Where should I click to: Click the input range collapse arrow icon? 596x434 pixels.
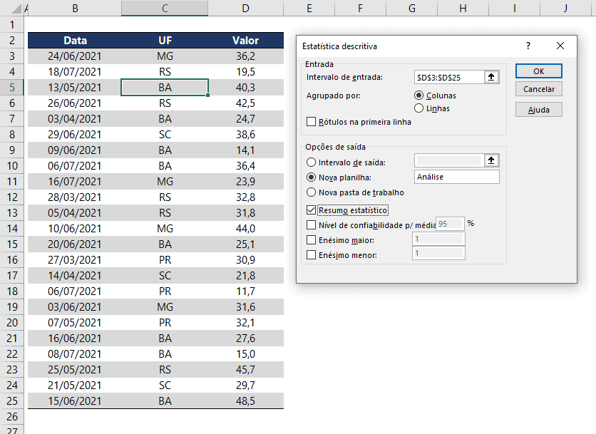pyautogui.click(x=491, y=77)
